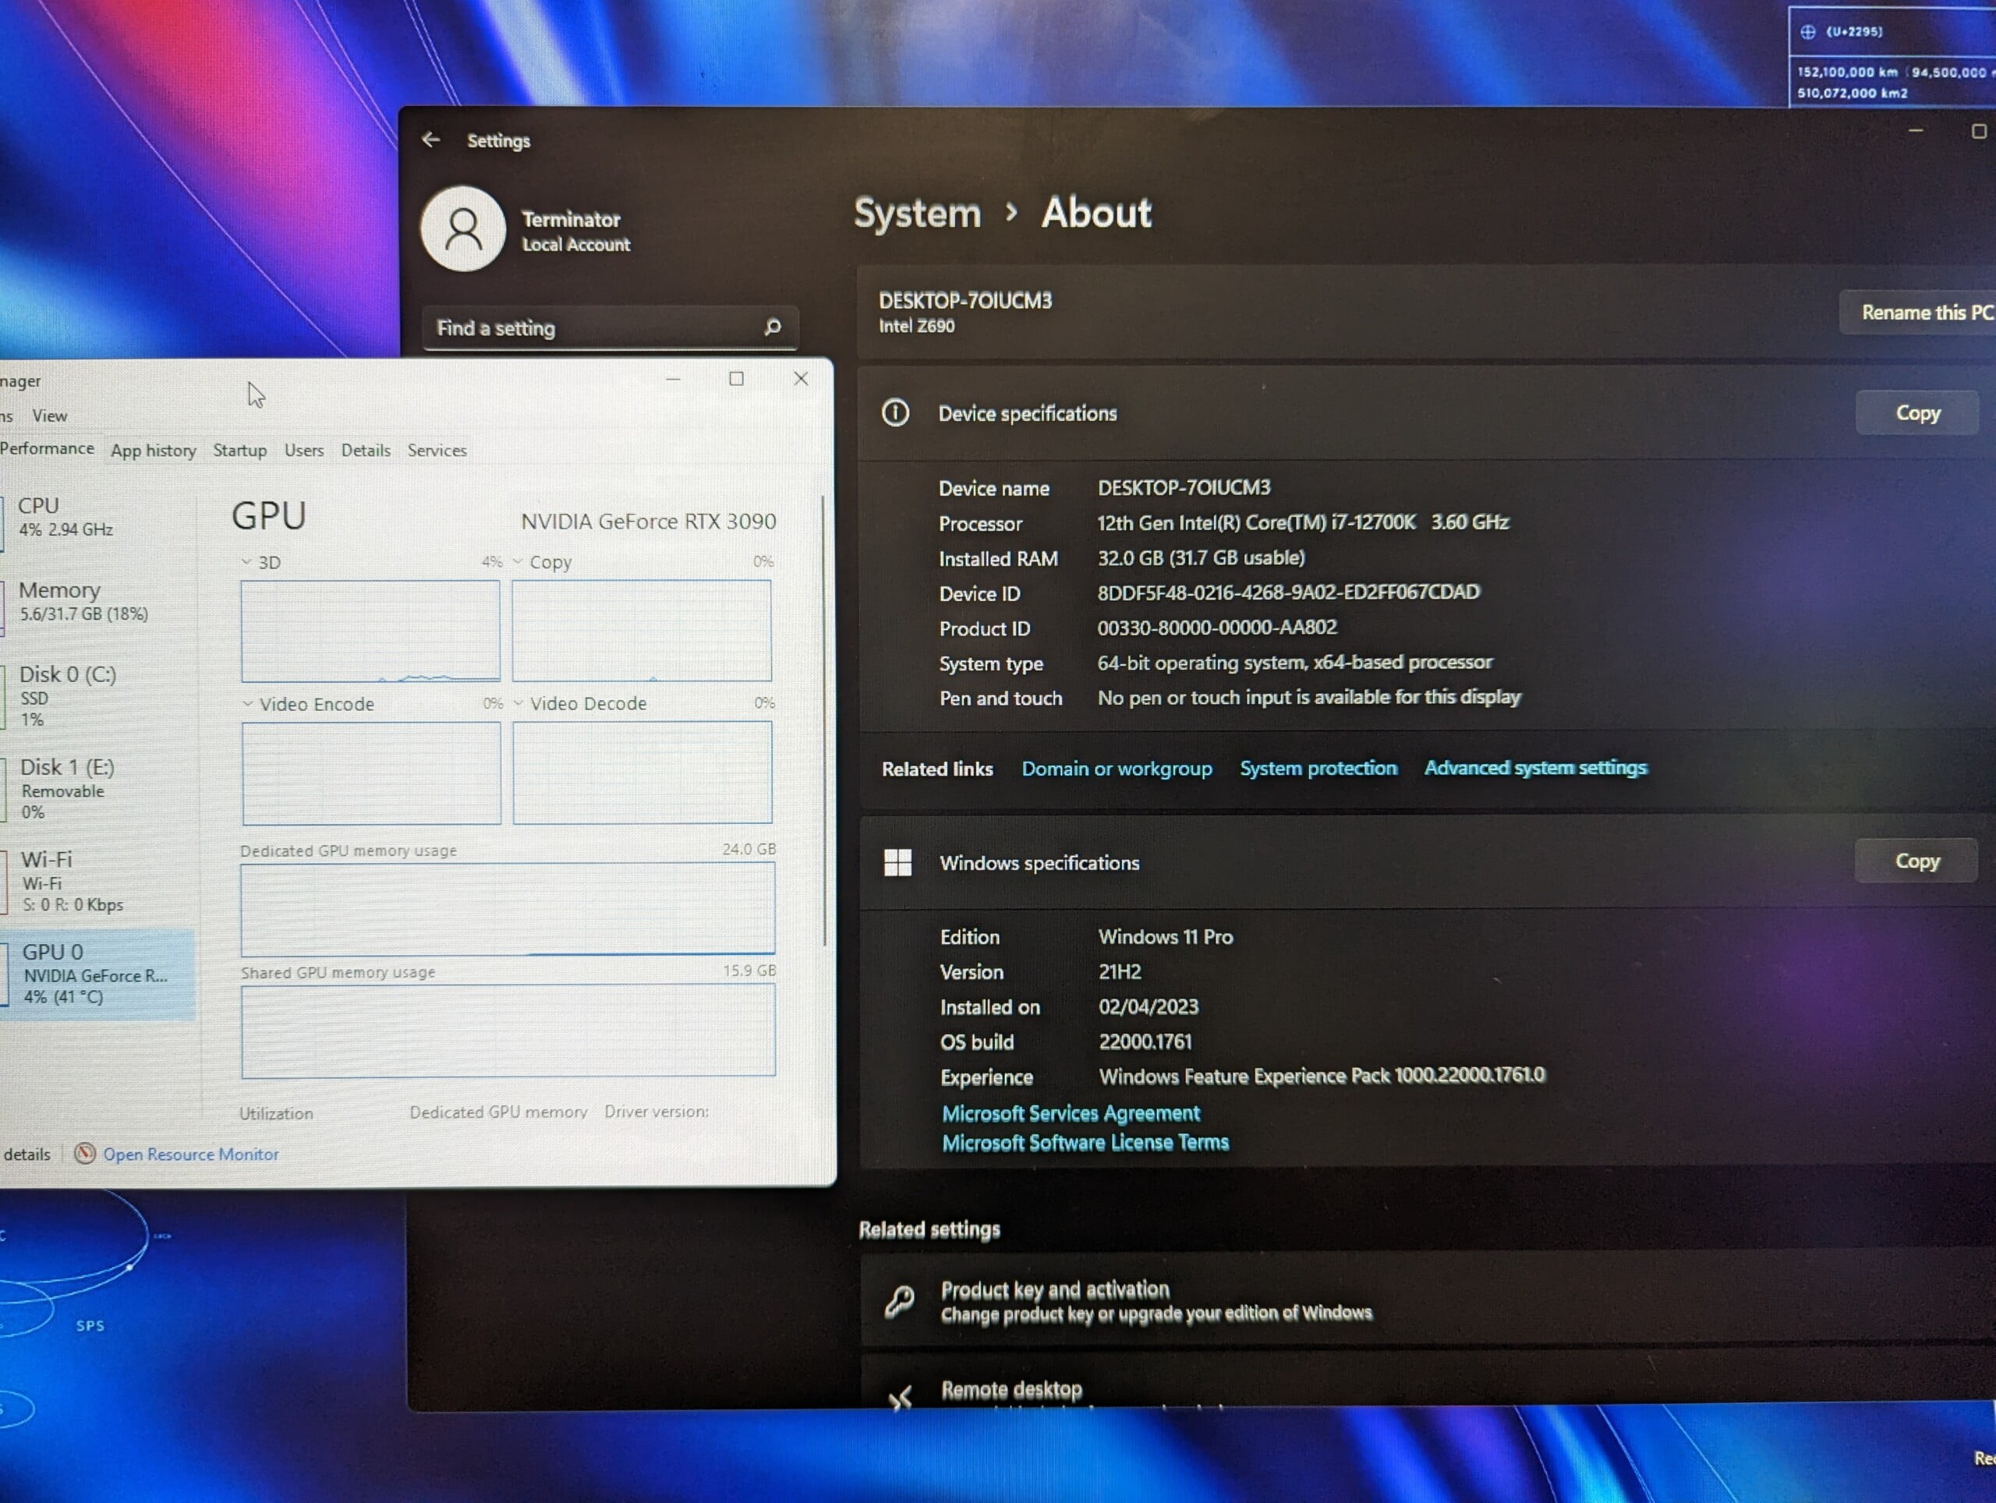Open the View menu
The image size is (1996, 1503).
point(50,416)
